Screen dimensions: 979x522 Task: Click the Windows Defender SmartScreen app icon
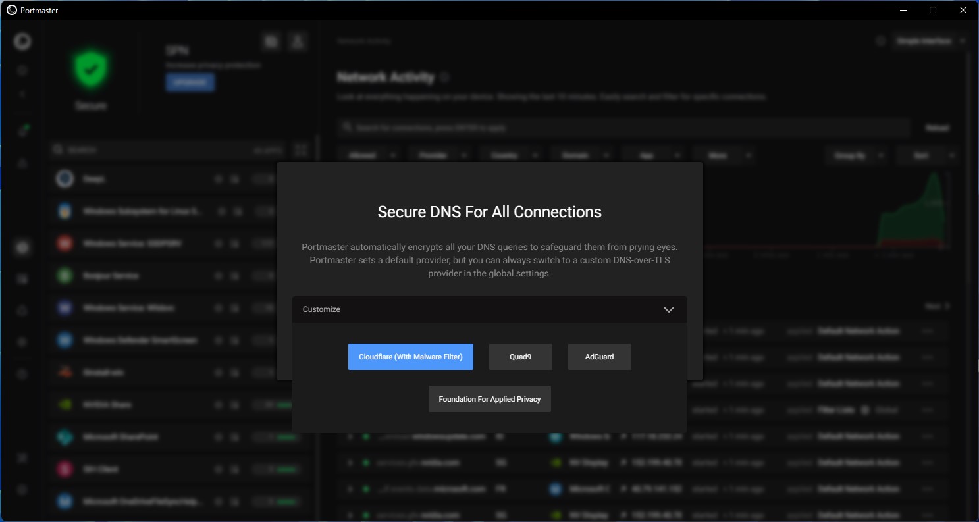pos(65,340)
